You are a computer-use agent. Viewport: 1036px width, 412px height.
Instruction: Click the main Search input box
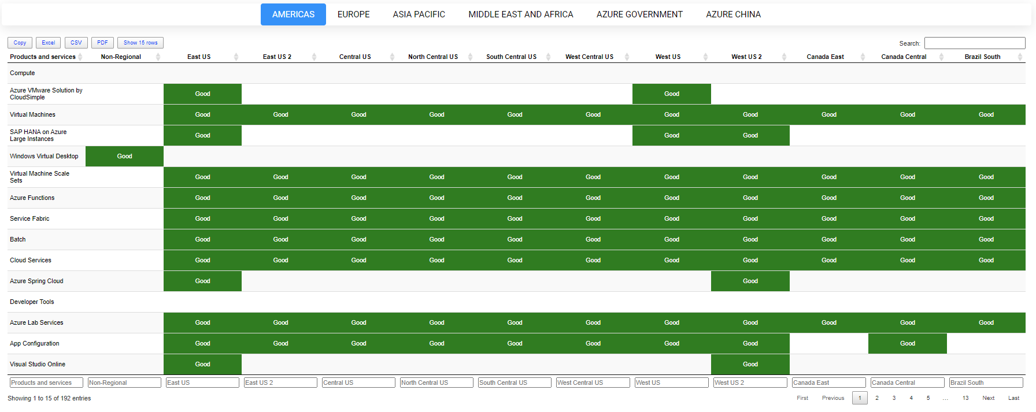click(974, 43)
